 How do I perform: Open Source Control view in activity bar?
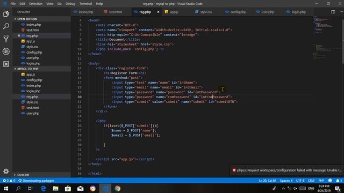(6, 39)
